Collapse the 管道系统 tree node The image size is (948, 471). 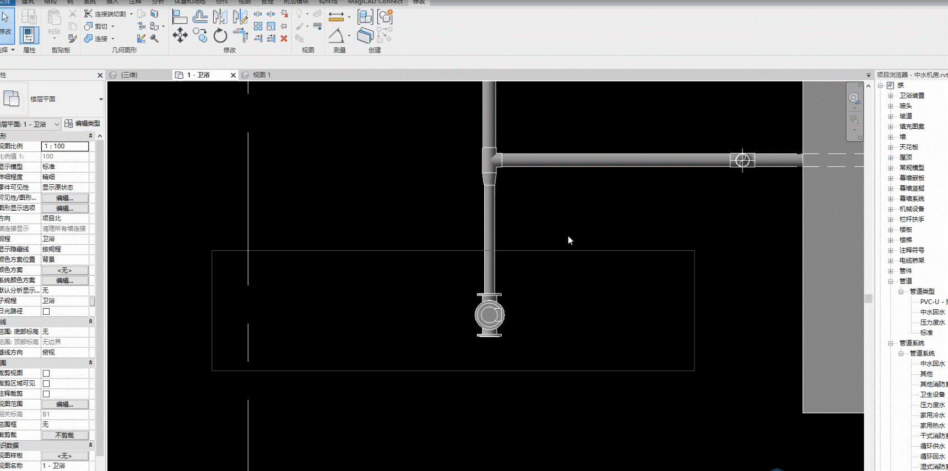click(891, 343)
